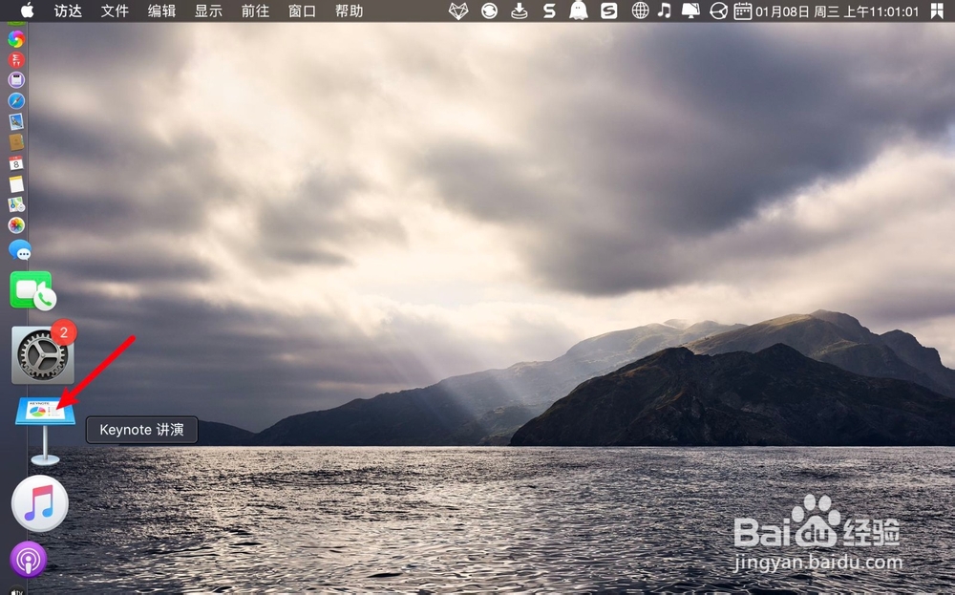The width and height of the screenshot is (955, 595).
Task: Open the colorful pinwheel app in Dock
Action: 16,39
